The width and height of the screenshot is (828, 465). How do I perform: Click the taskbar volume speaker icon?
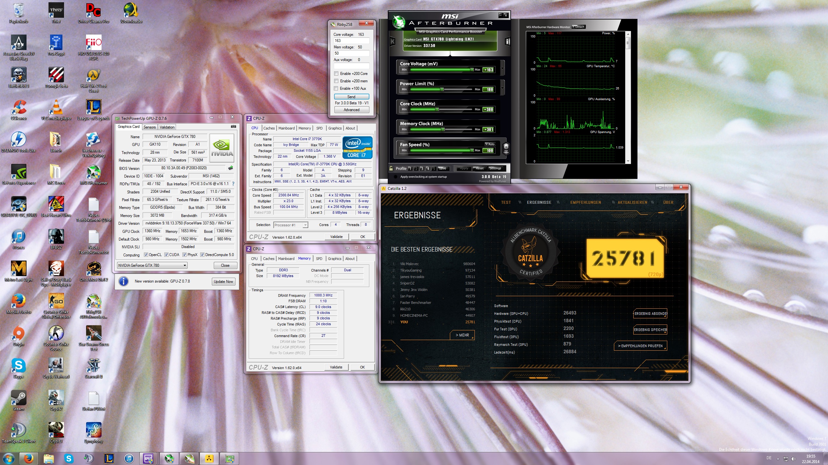click(x=793, y=459)
